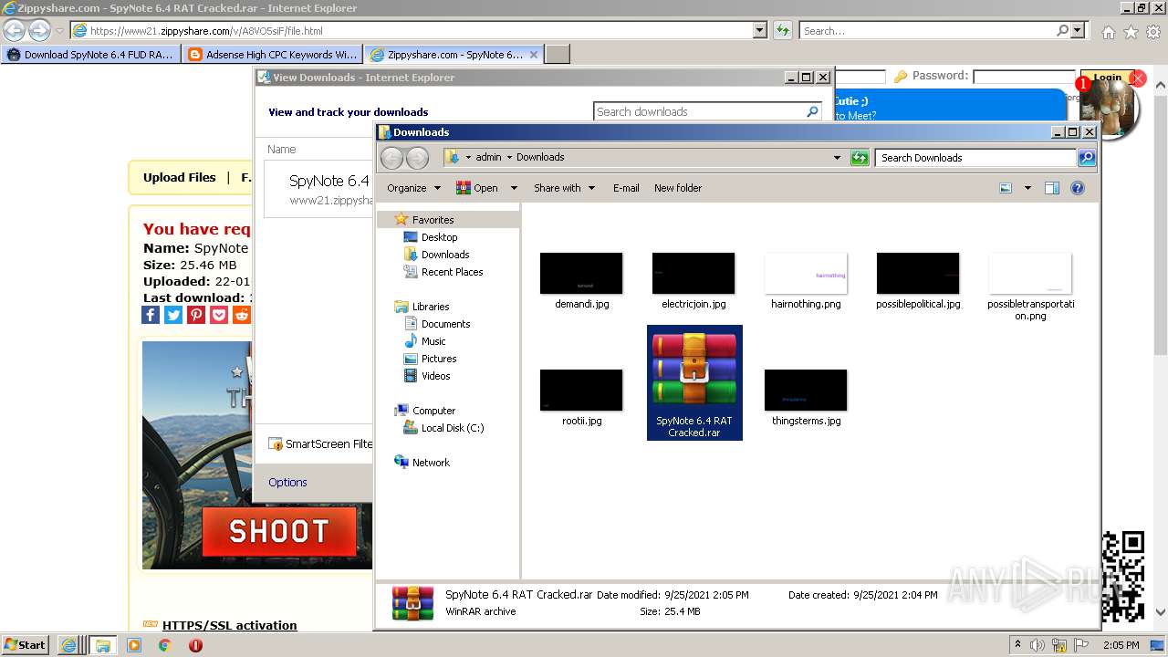Select rootii.jpg file

click(581, 399)
